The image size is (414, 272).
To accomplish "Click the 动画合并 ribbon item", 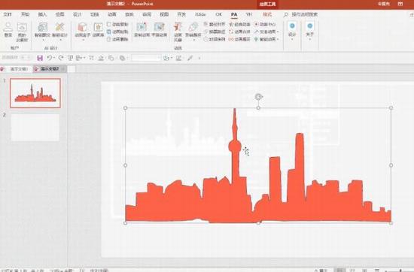I will (239, 32).
